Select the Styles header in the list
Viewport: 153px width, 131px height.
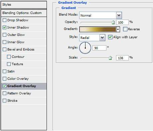[x=24, y=5]
